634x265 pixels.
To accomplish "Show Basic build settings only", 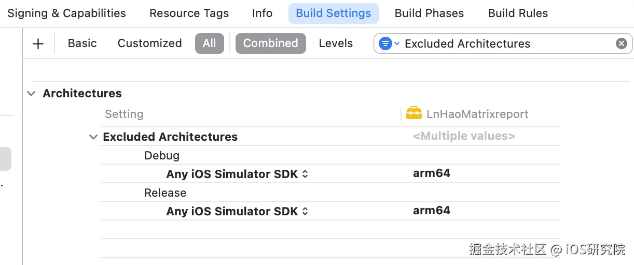I will [82, 43].
